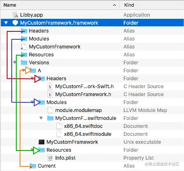Sort by the Name column header

click(x=10, y=5)
